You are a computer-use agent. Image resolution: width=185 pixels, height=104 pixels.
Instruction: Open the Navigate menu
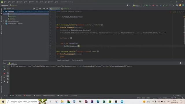coord(19,2)
